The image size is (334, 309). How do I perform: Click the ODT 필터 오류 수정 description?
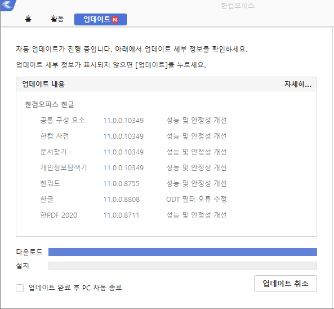[x=196, y=199]
